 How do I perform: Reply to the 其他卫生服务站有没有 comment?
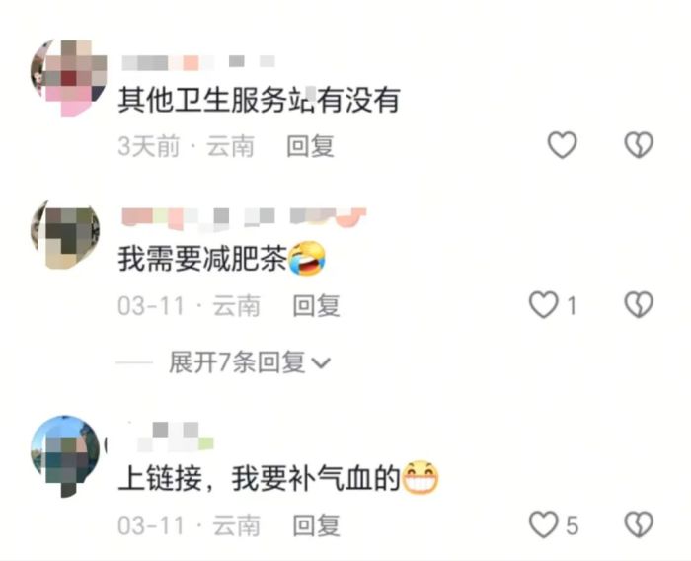click(x=310, y=146)
